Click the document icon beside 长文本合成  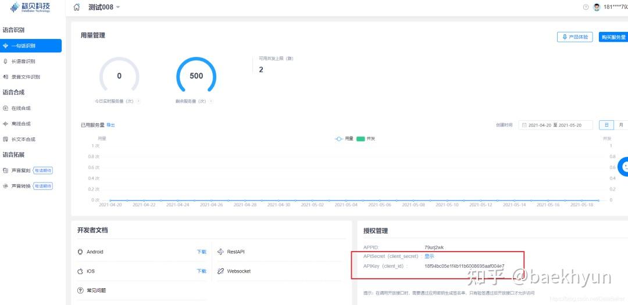pos(5,139)
